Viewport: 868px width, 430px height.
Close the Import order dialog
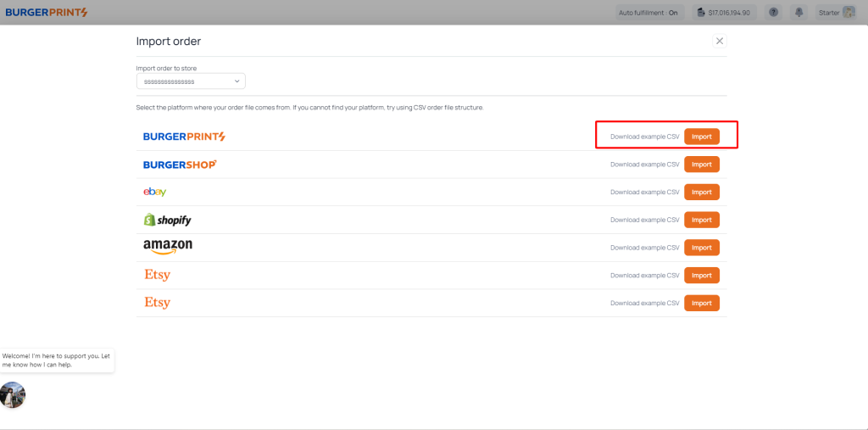point(719,41)
